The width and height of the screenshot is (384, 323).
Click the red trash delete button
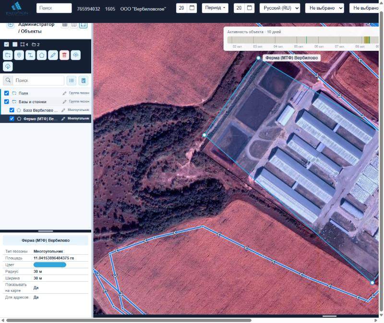coord(64,55)
